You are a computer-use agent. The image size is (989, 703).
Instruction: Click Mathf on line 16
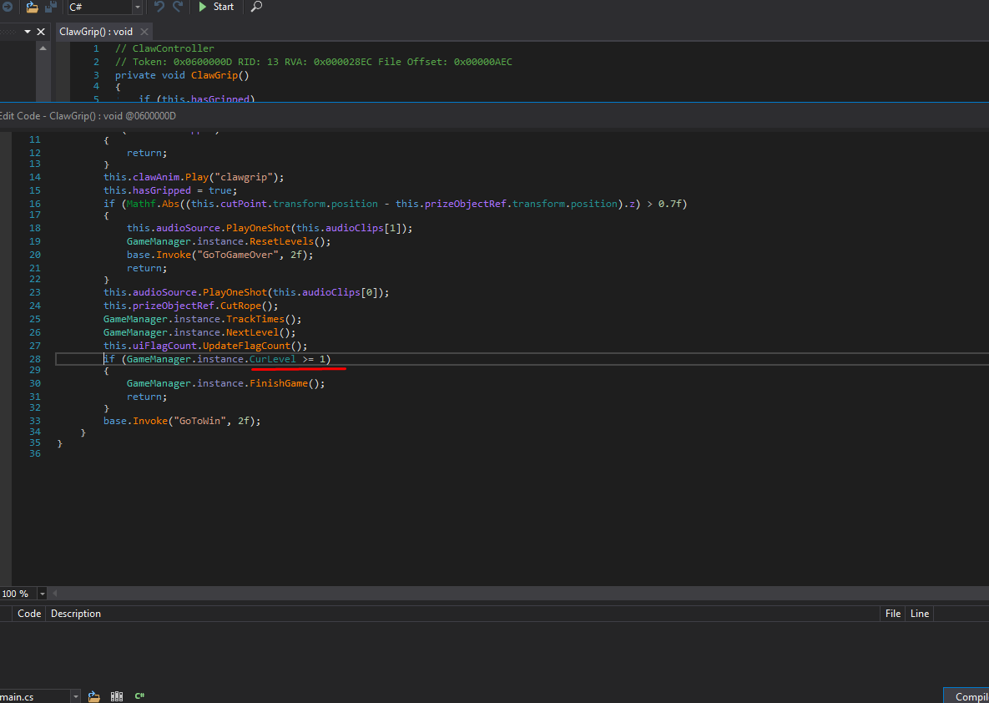pos(141,204)
